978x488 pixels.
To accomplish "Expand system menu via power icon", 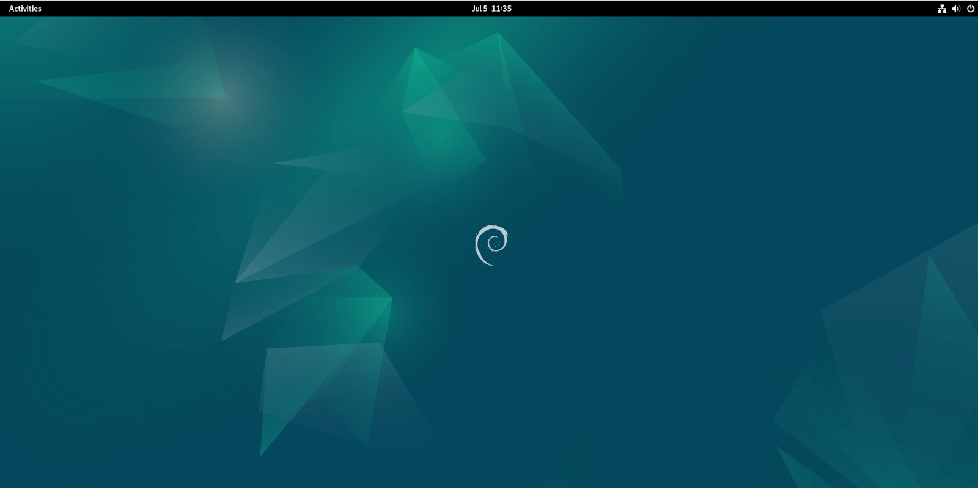I will point(970,9).
